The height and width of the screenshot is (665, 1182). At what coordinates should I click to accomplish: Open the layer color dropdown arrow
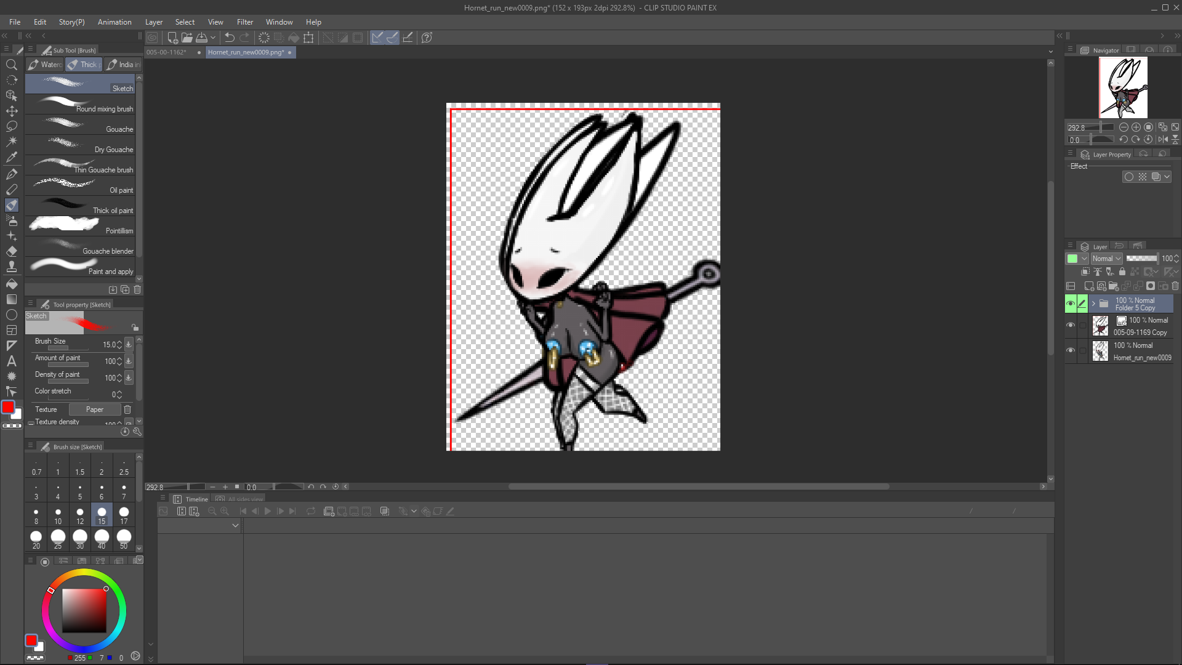pyautogui.click(x=1084, y=259)
